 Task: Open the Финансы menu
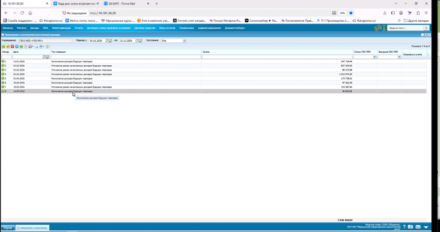pos(8,28)
